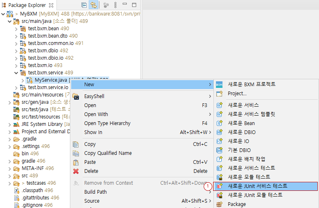319x208 pixels.
Task: Open the Package Explorer View Menu dots
Action: [115, 5]
